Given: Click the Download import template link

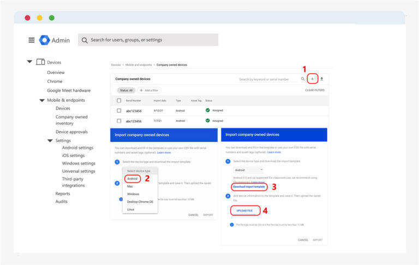Looking at the screenshot, I should [248, 187].
